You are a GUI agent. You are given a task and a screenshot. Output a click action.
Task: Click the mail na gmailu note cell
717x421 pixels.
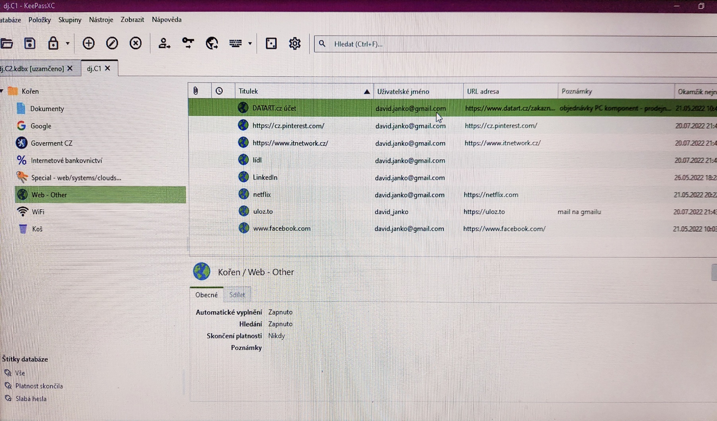pyautogui.click(x=579, y=212)
